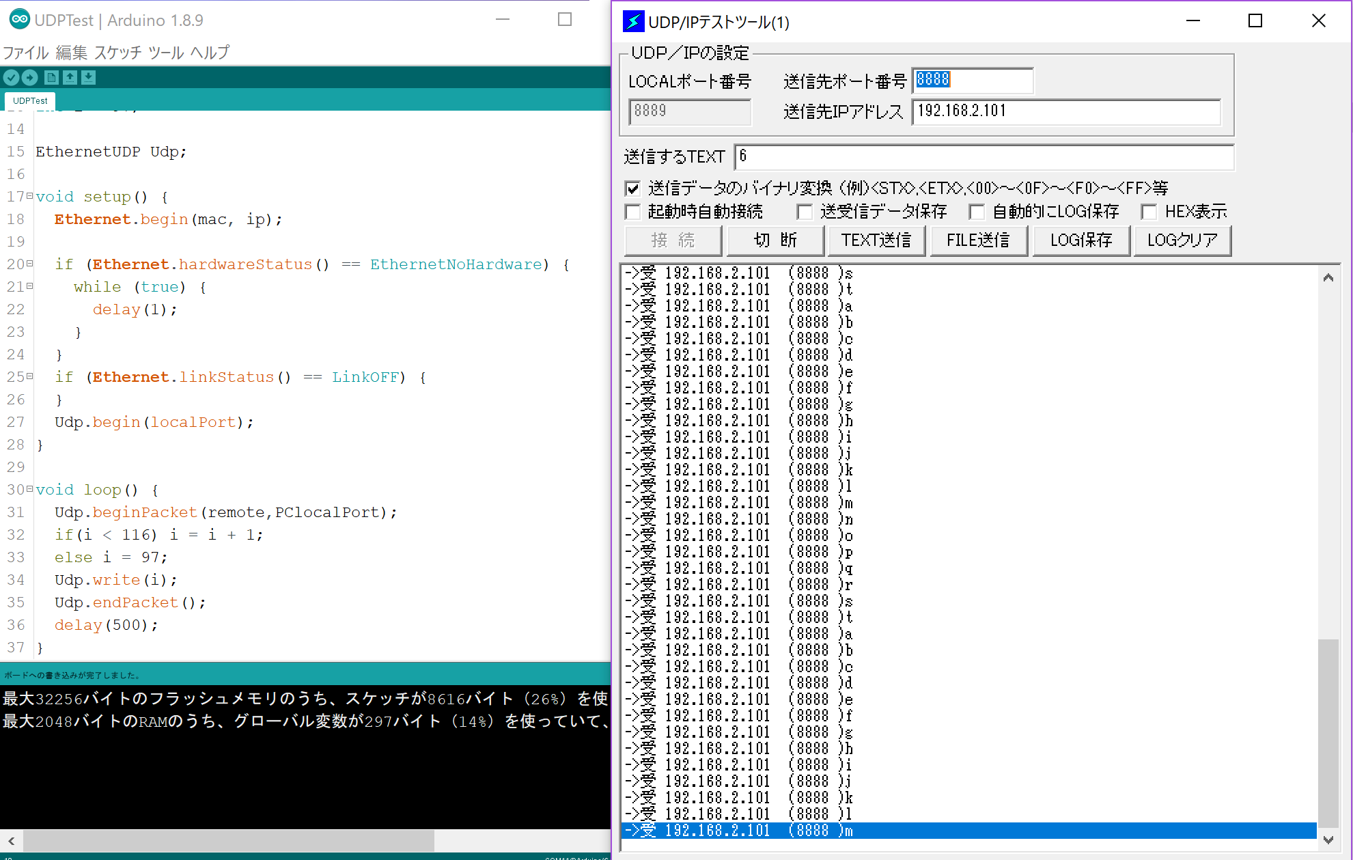This screenshot has height=860, width=1353.
Task: Enable 起動時自動接続 checkbox
Action: [633, 212]
